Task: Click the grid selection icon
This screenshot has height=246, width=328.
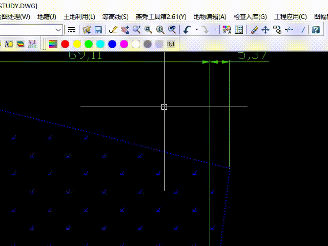Action: [239, 30]
